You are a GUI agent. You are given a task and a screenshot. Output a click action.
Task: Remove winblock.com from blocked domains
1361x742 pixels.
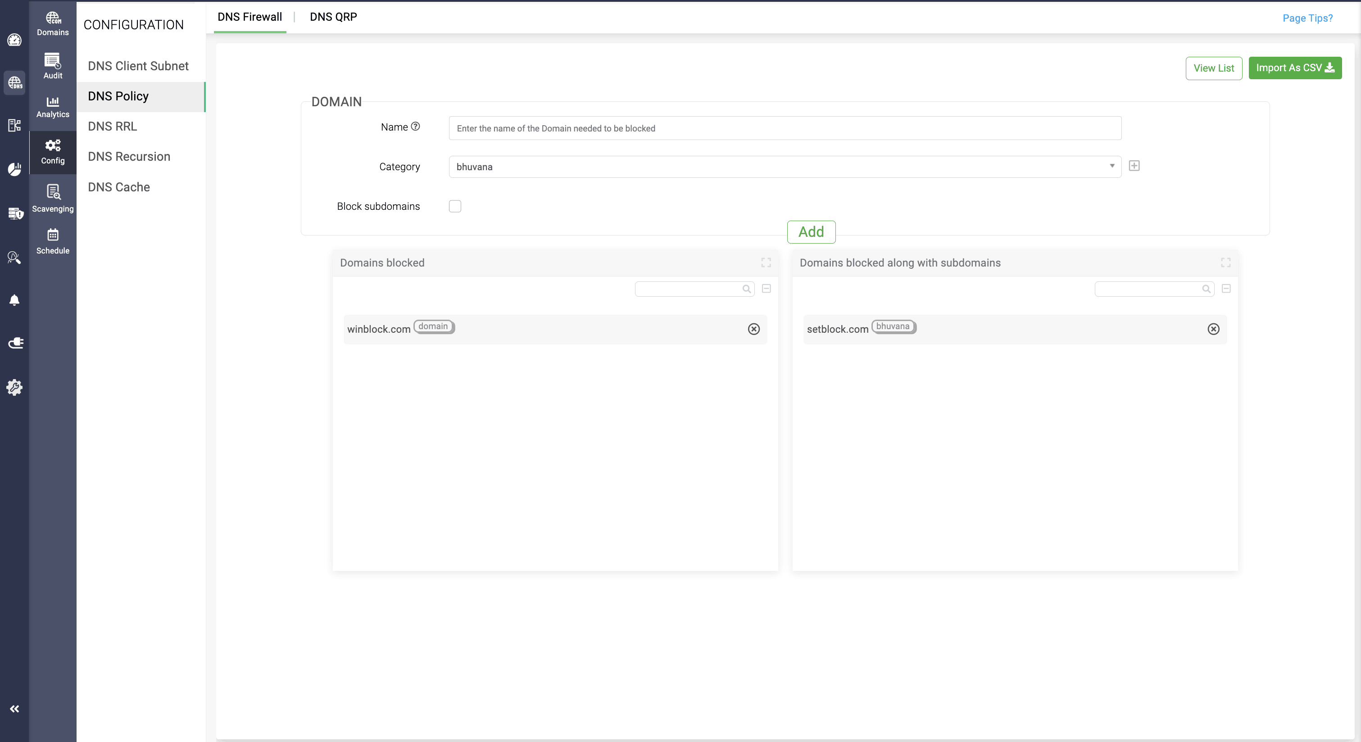tap(754, 329)
